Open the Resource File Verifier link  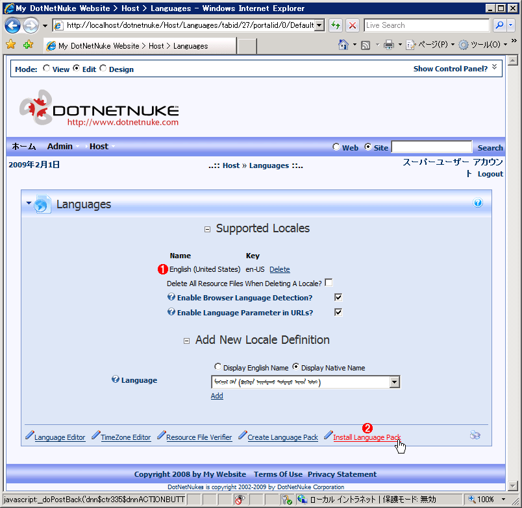point(199,437)
